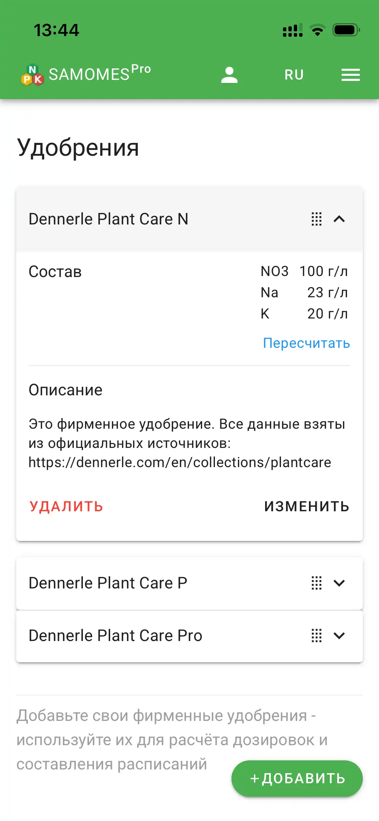Screen dimensions: 379x821
Task: Grab drag handle for Dennerle Plant Care P
Action: click(x=316, y=583)
